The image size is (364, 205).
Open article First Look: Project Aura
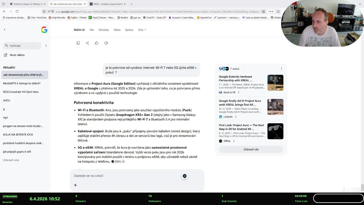[x=241, y=127]
